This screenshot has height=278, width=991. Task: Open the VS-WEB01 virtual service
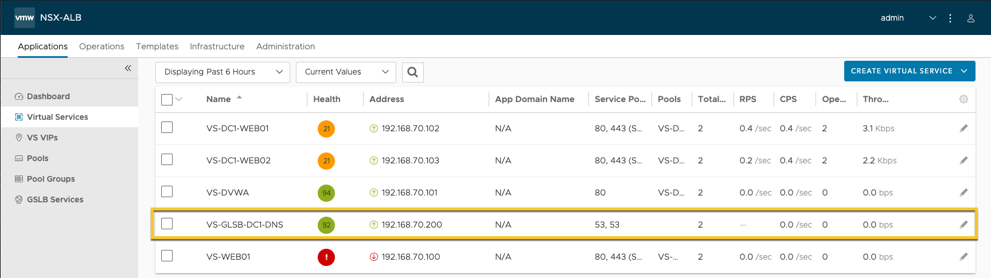(x=228, y=257)
